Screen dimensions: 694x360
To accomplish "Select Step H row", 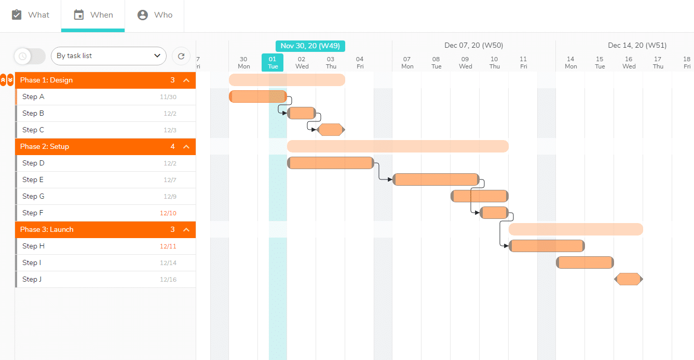I will tap(105, 246).
